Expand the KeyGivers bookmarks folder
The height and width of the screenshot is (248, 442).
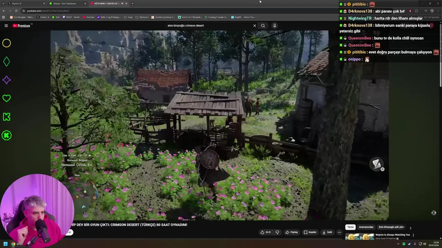142,17
